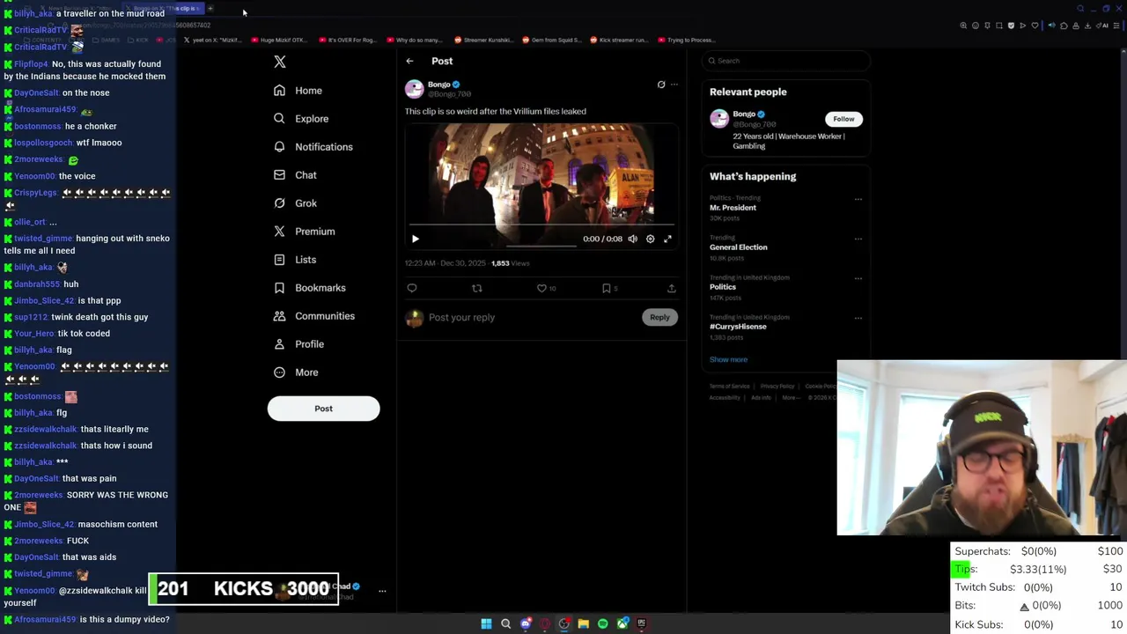Click the white Post button
This screenshot has width=1127, height=634.
pyautogui.click(x=323, y=409)
